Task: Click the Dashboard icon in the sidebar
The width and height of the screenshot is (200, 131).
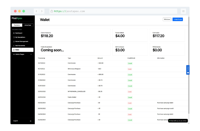Action: coord(14,33)
